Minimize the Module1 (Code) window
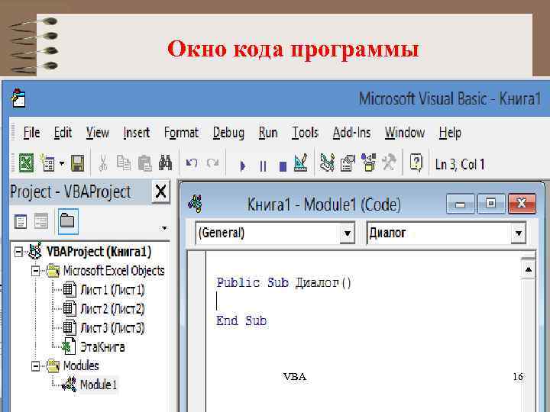Viewport: 550px width, 412px height. 460,204
